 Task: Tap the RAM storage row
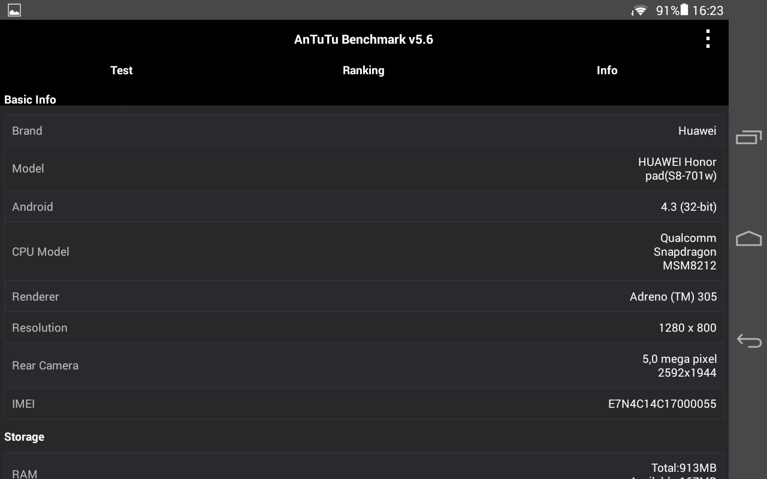364,470
